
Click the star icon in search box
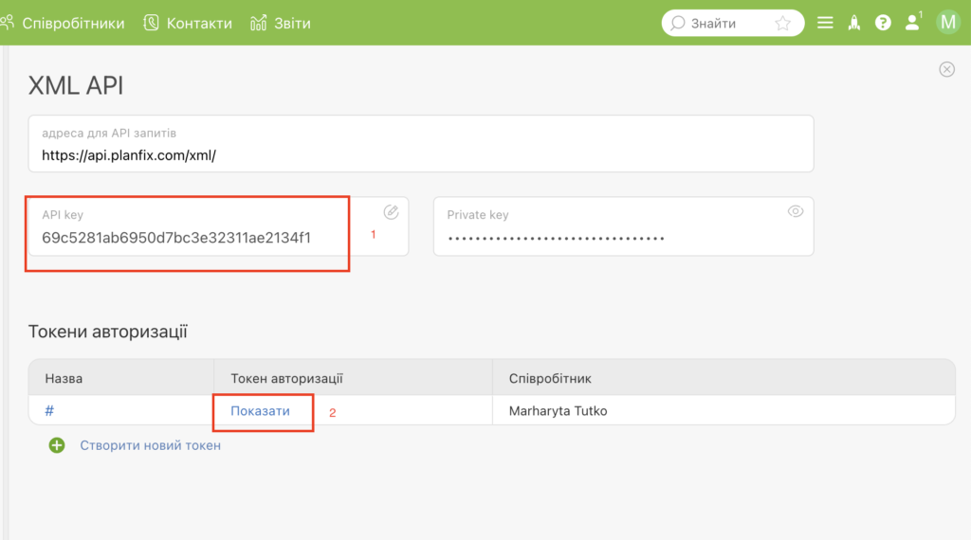tap(782, 24)
